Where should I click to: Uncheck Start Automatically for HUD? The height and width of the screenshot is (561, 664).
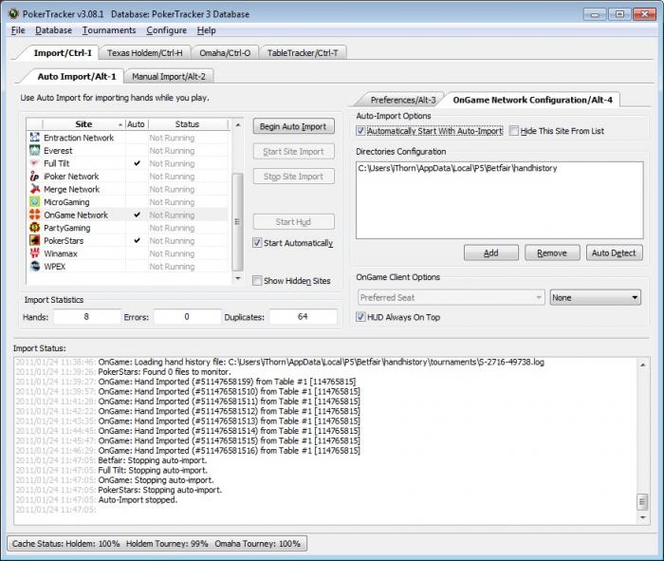point(257,243)
